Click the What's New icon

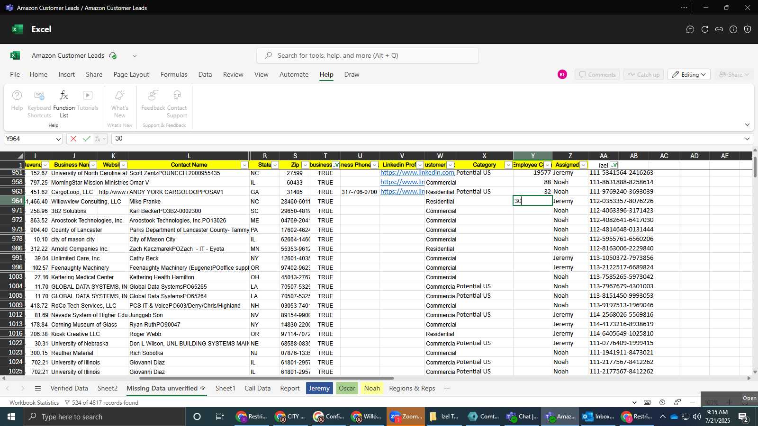120,96
